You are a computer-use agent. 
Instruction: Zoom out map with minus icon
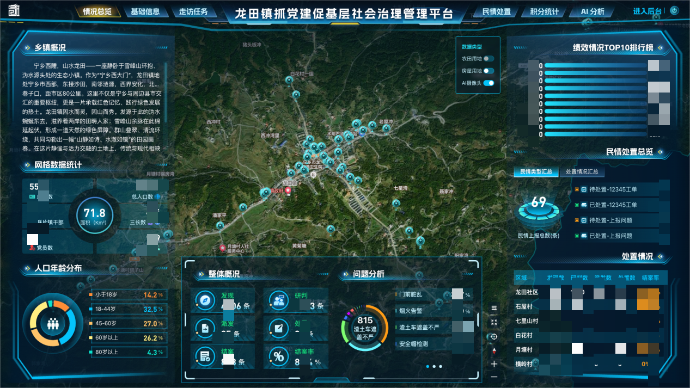pos(494,377)
